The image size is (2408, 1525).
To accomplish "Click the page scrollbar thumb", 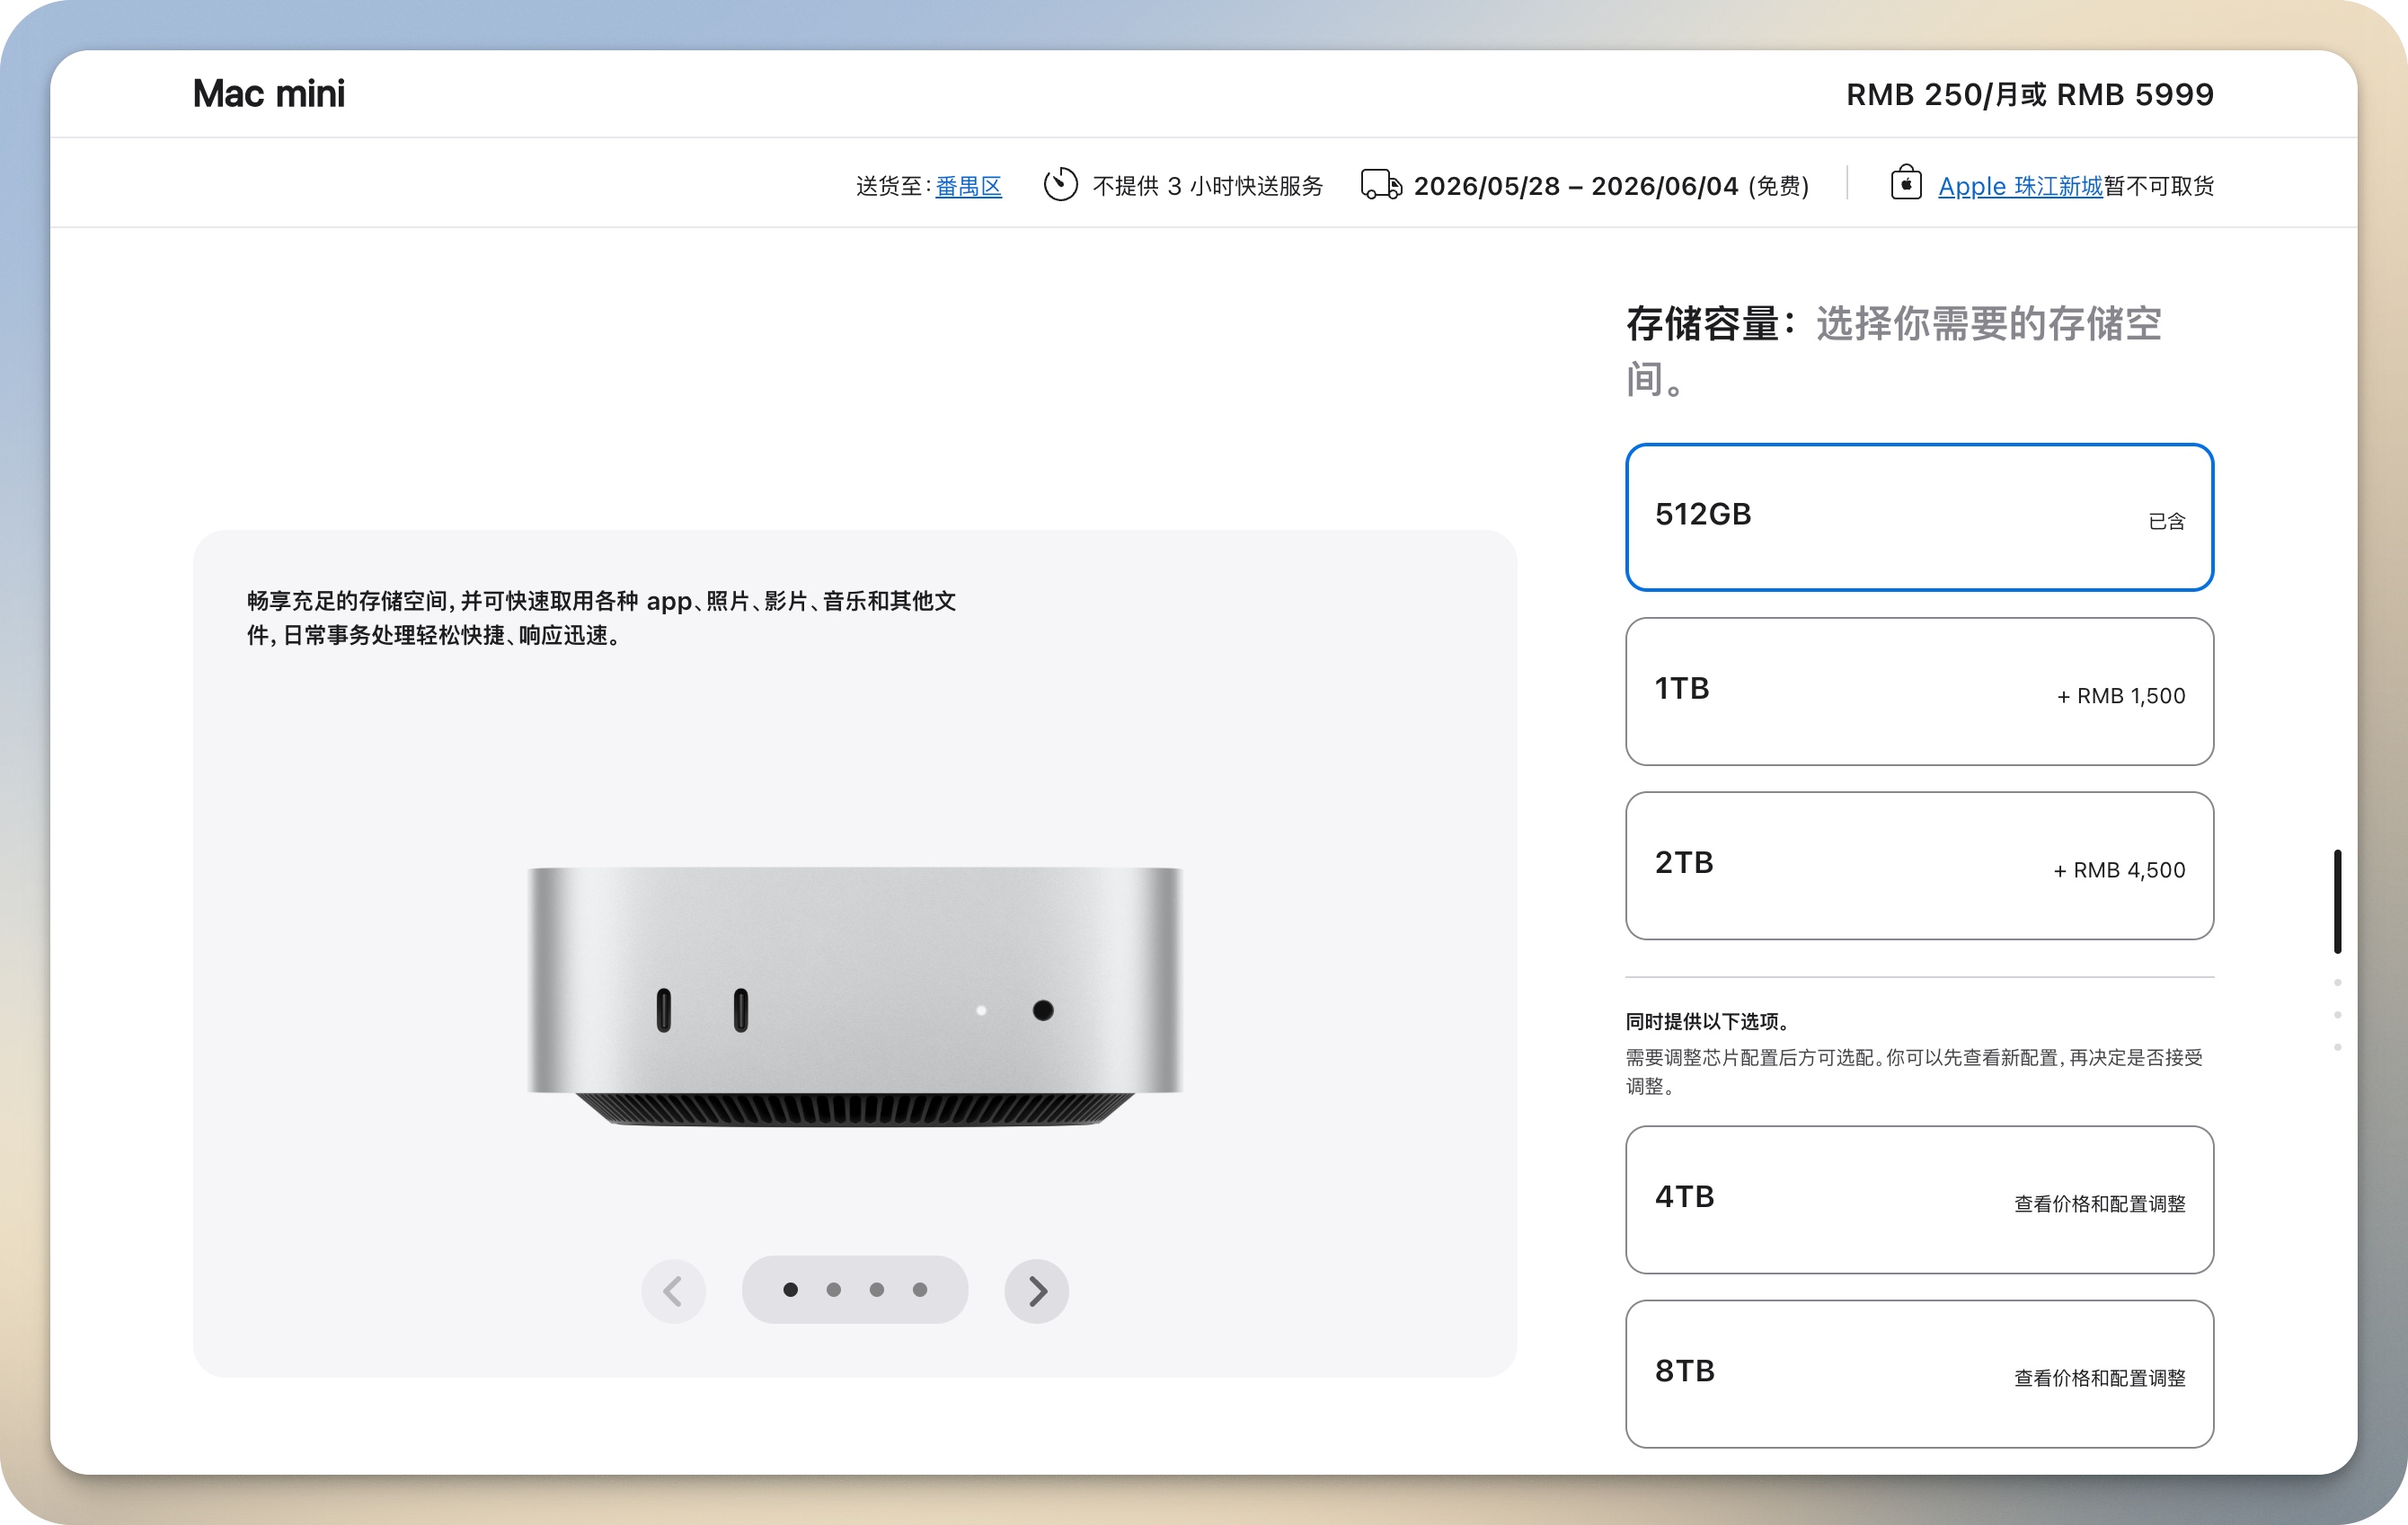I will click(x=2337, y=902).
